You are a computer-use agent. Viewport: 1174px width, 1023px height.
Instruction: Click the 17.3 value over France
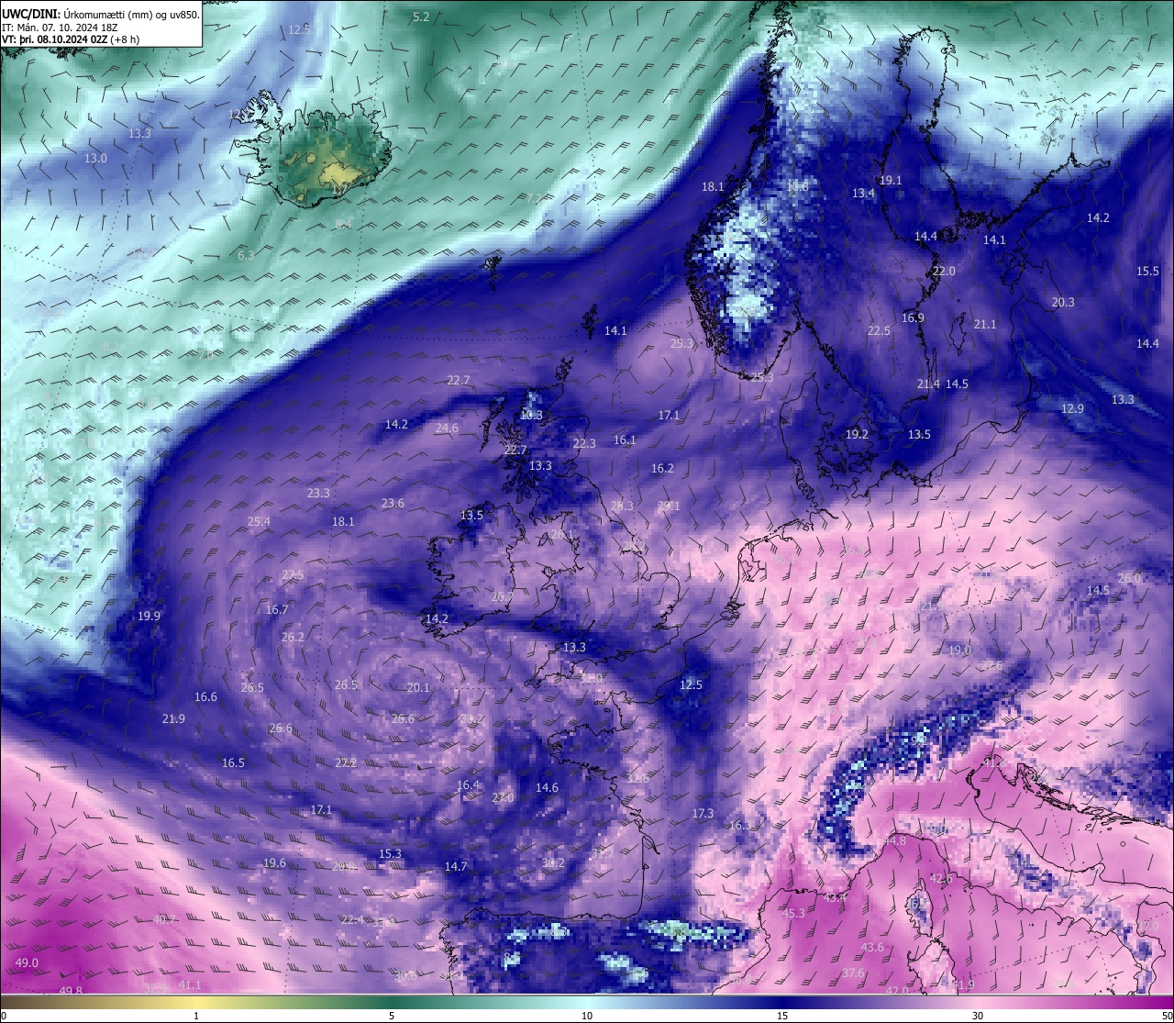(703, 813)
